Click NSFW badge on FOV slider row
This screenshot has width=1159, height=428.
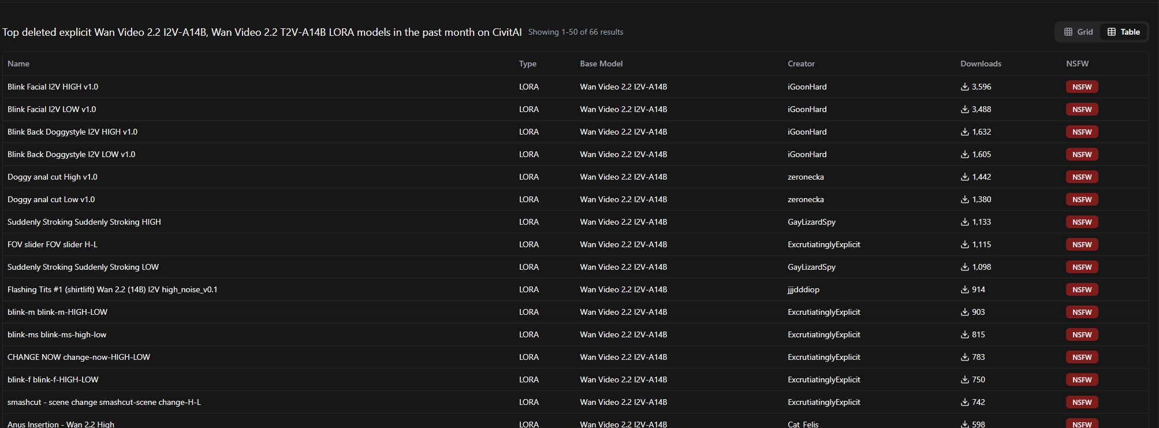(x=1082, y=244)
